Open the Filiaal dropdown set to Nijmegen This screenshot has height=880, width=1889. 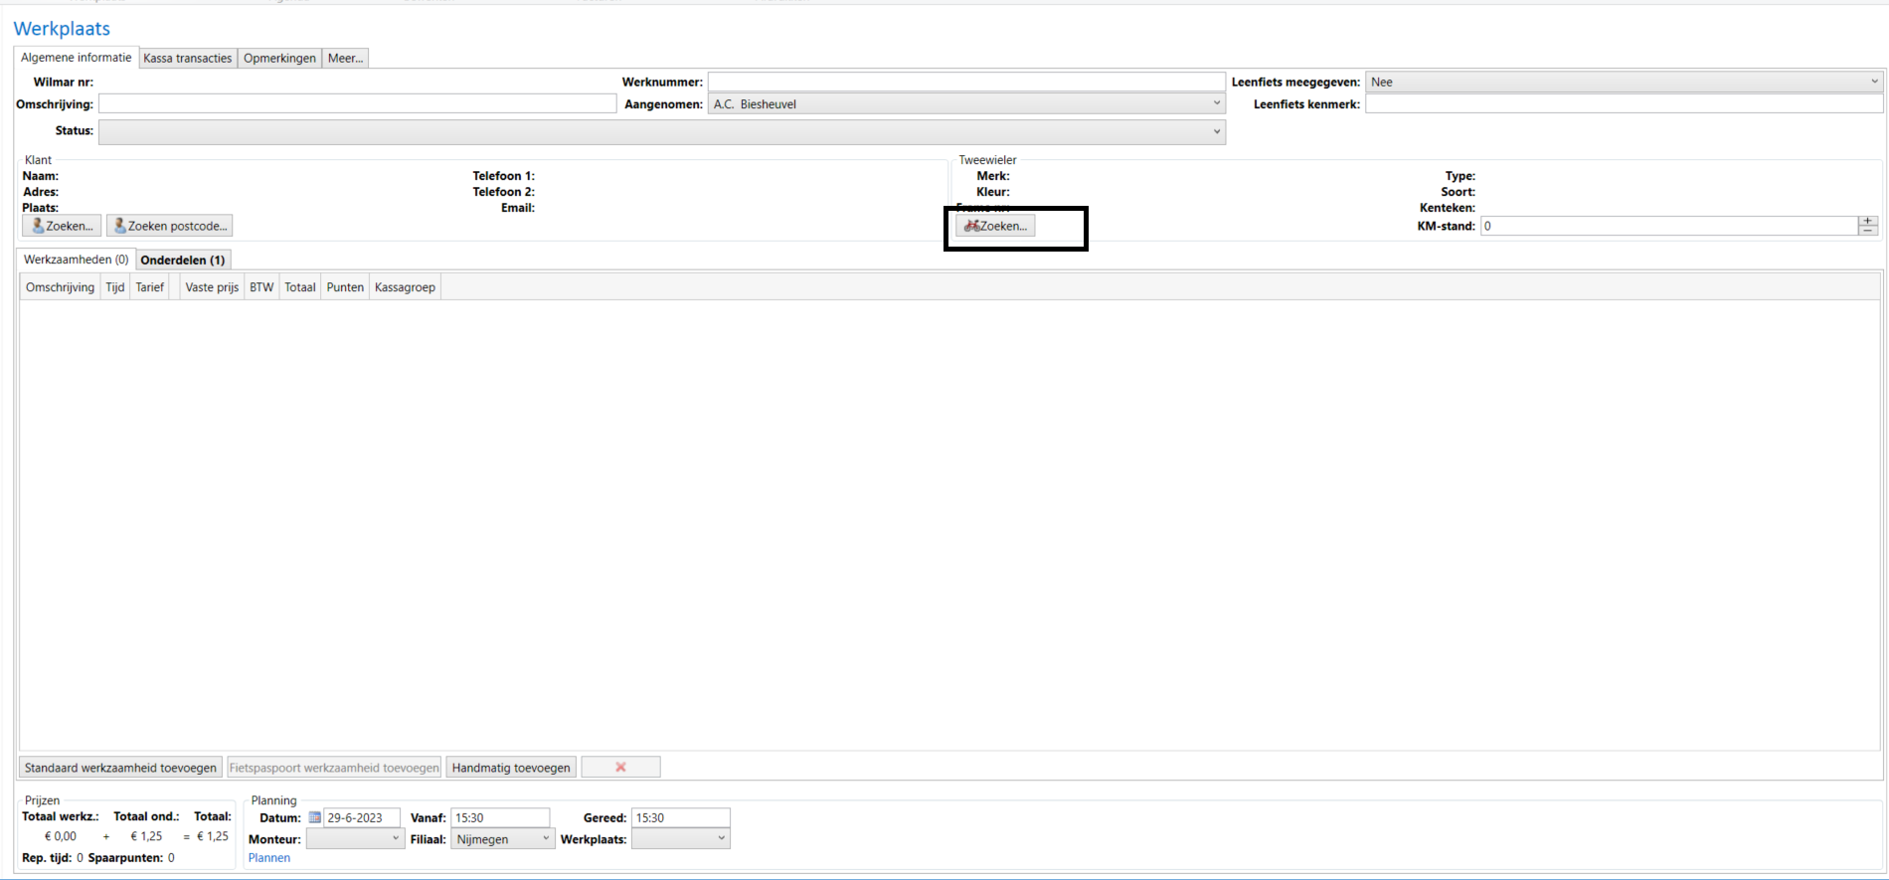point(545,839)
